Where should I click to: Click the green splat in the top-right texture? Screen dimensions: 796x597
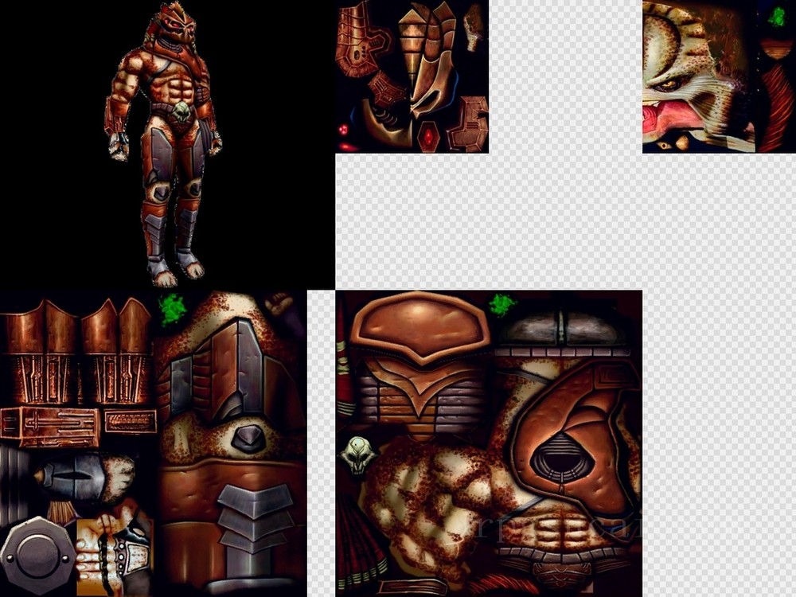click(776, 16)
